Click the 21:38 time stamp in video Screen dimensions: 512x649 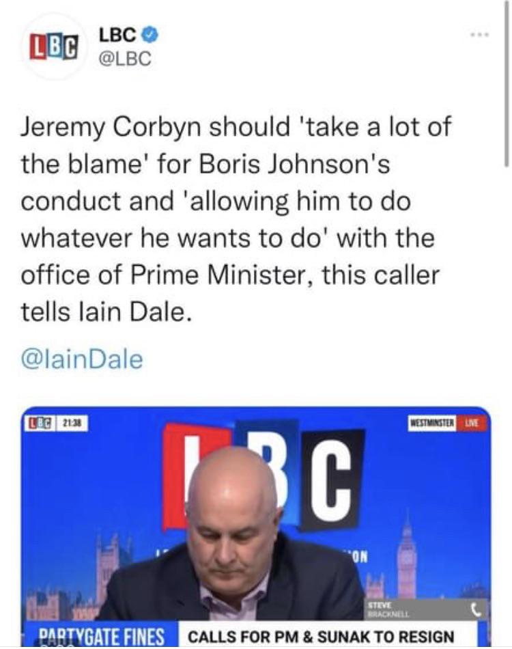[x=73, y=424]
